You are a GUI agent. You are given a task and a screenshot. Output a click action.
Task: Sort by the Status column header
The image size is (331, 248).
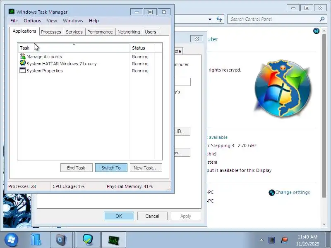pyautogui.click(x=142, y=48)
